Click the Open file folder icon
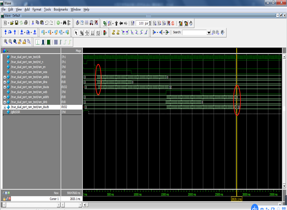 click(x=12, y=23)
